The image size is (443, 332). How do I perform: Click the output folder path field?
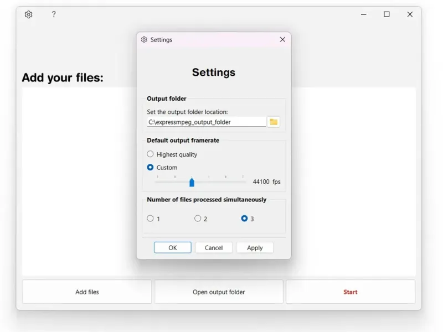click(207, 122)
